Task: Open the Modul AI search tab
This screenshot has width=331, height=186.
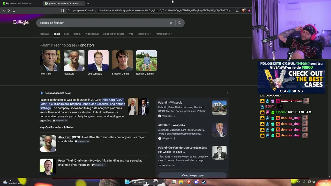Action: click(44, 34)
